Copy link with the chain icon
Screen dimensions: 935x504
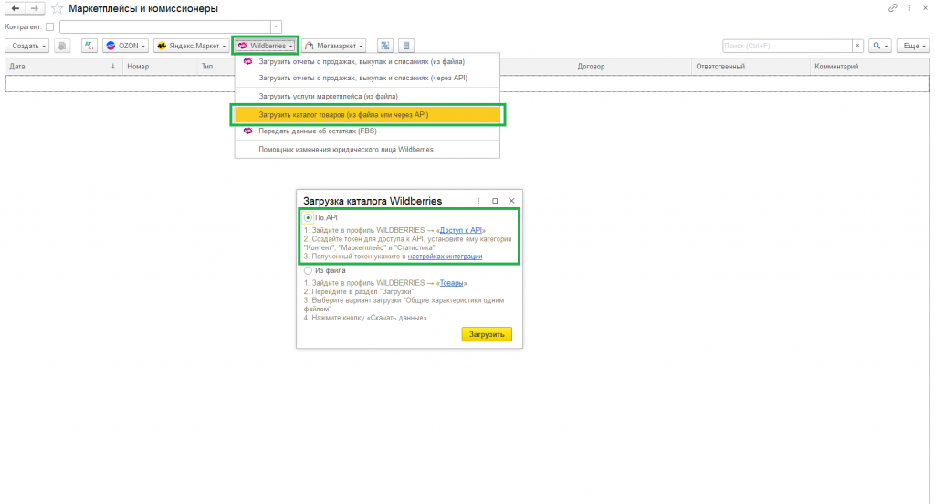pyautogui.click(x=893, y=7)
